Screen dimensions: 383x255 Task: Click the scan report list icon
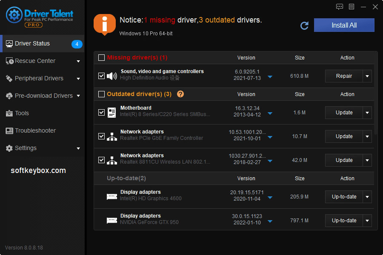coord(352,7)
